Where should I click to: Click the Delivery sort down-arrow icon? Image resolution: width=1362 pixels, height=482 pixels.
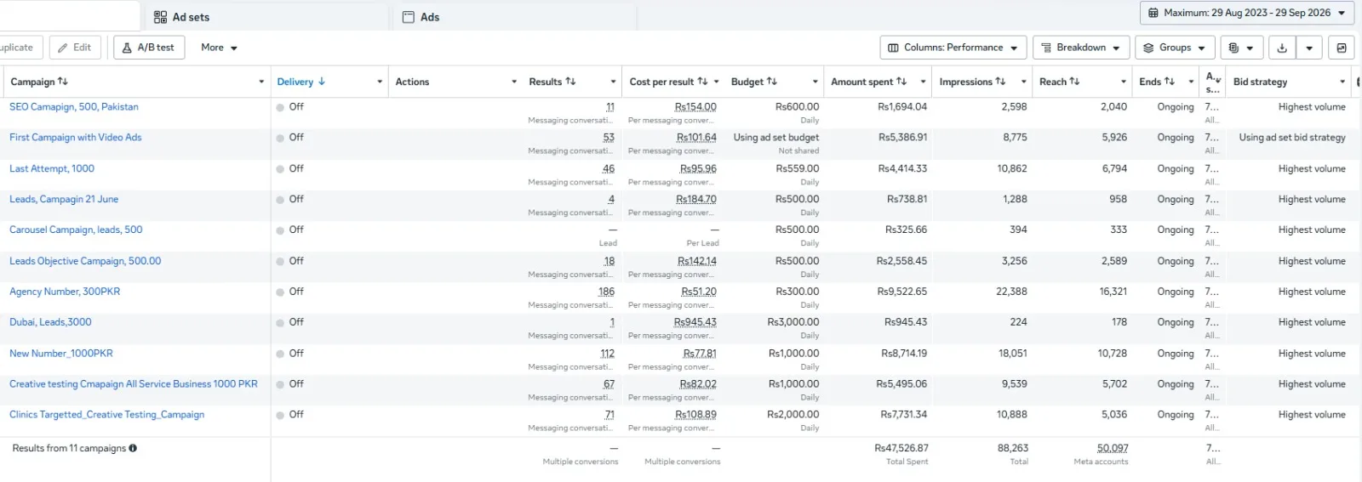322,82
